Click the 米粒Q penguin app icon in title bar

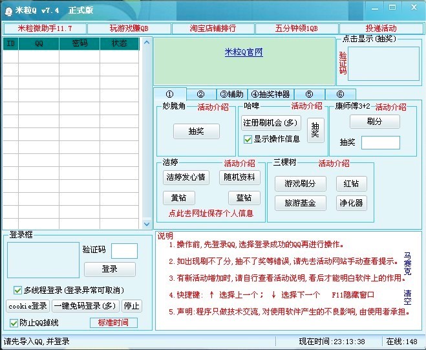(x=8, y=12)
